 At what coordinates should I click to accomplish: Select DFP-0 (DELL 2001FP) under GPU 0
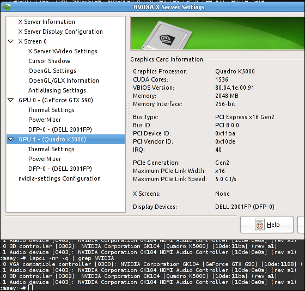coord(60,129)
